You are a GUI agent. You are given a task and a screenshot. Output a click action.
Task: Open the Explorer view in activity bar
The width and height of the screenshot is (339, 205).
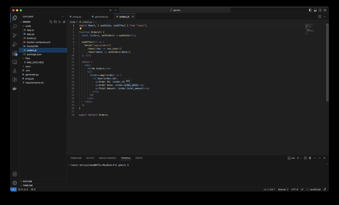15,18
